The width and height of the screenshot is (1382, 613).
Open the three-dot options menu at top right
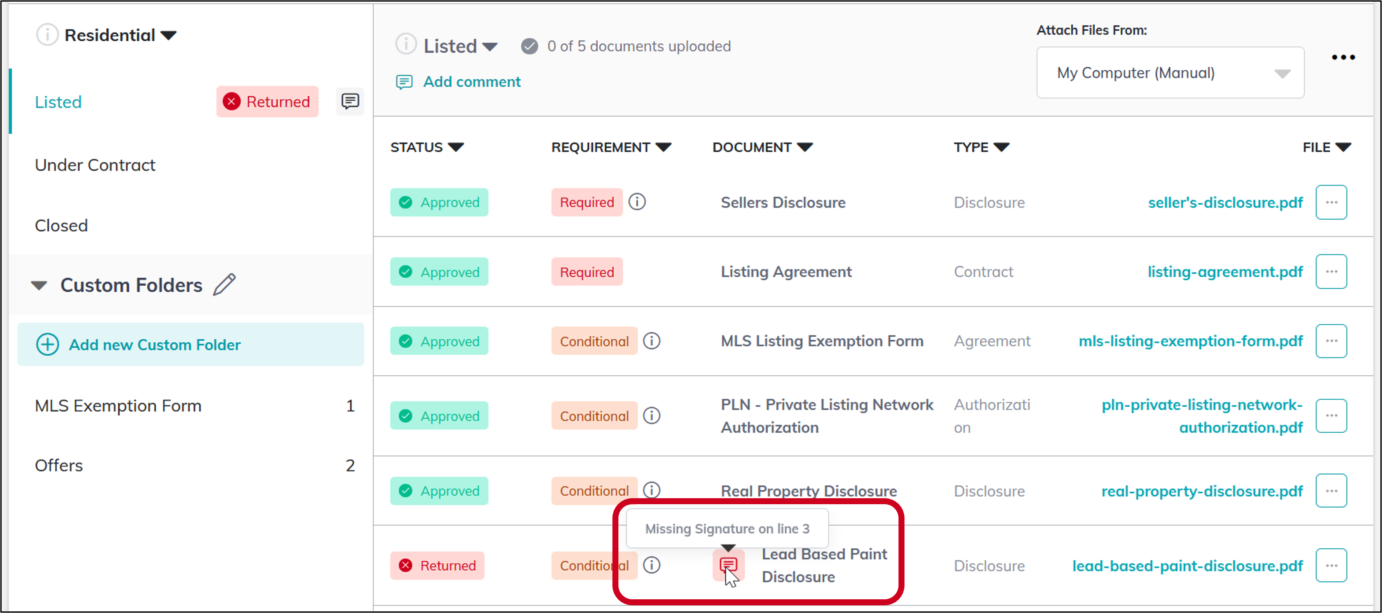coord(1343,57)
